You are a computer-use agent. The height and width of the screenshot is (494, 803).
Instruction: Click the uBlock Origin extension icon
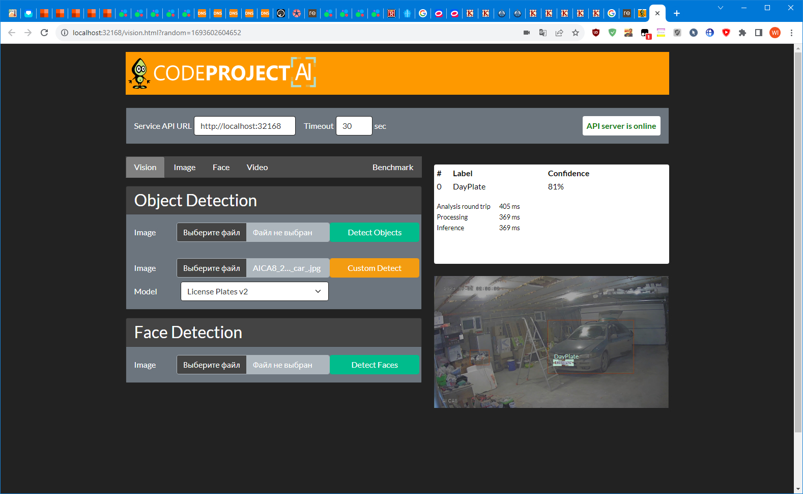[x=596, y=33]
